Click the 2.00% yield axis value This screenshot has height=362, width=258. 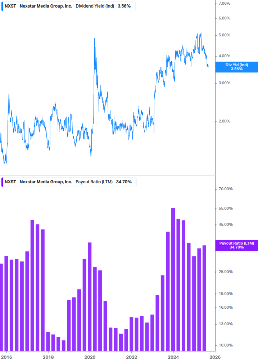[224, 121]
